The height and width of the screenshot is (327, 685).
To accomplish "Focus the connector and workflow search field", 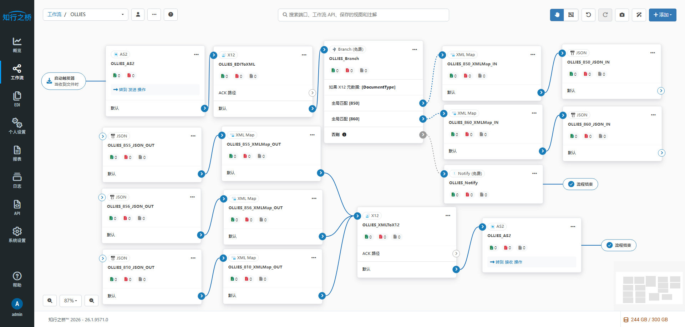I will (363, 15).
